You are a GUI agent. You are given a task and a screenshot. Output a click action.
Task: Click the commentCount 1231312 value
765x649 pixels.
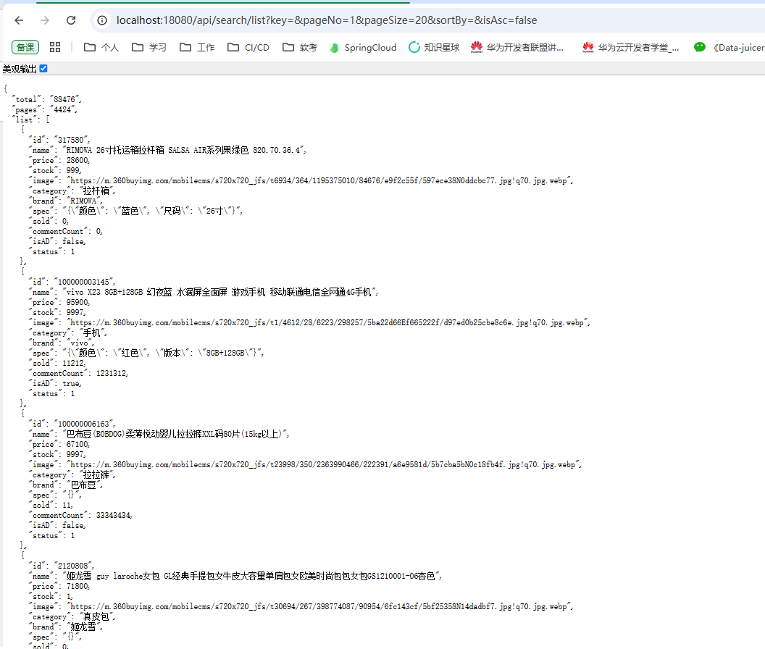(112, 373)
